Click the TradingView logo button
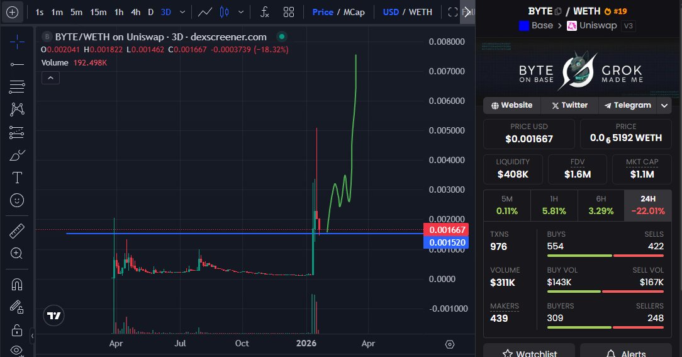The height and width of the screenshot is (357, 682). [x=54, y=315]
